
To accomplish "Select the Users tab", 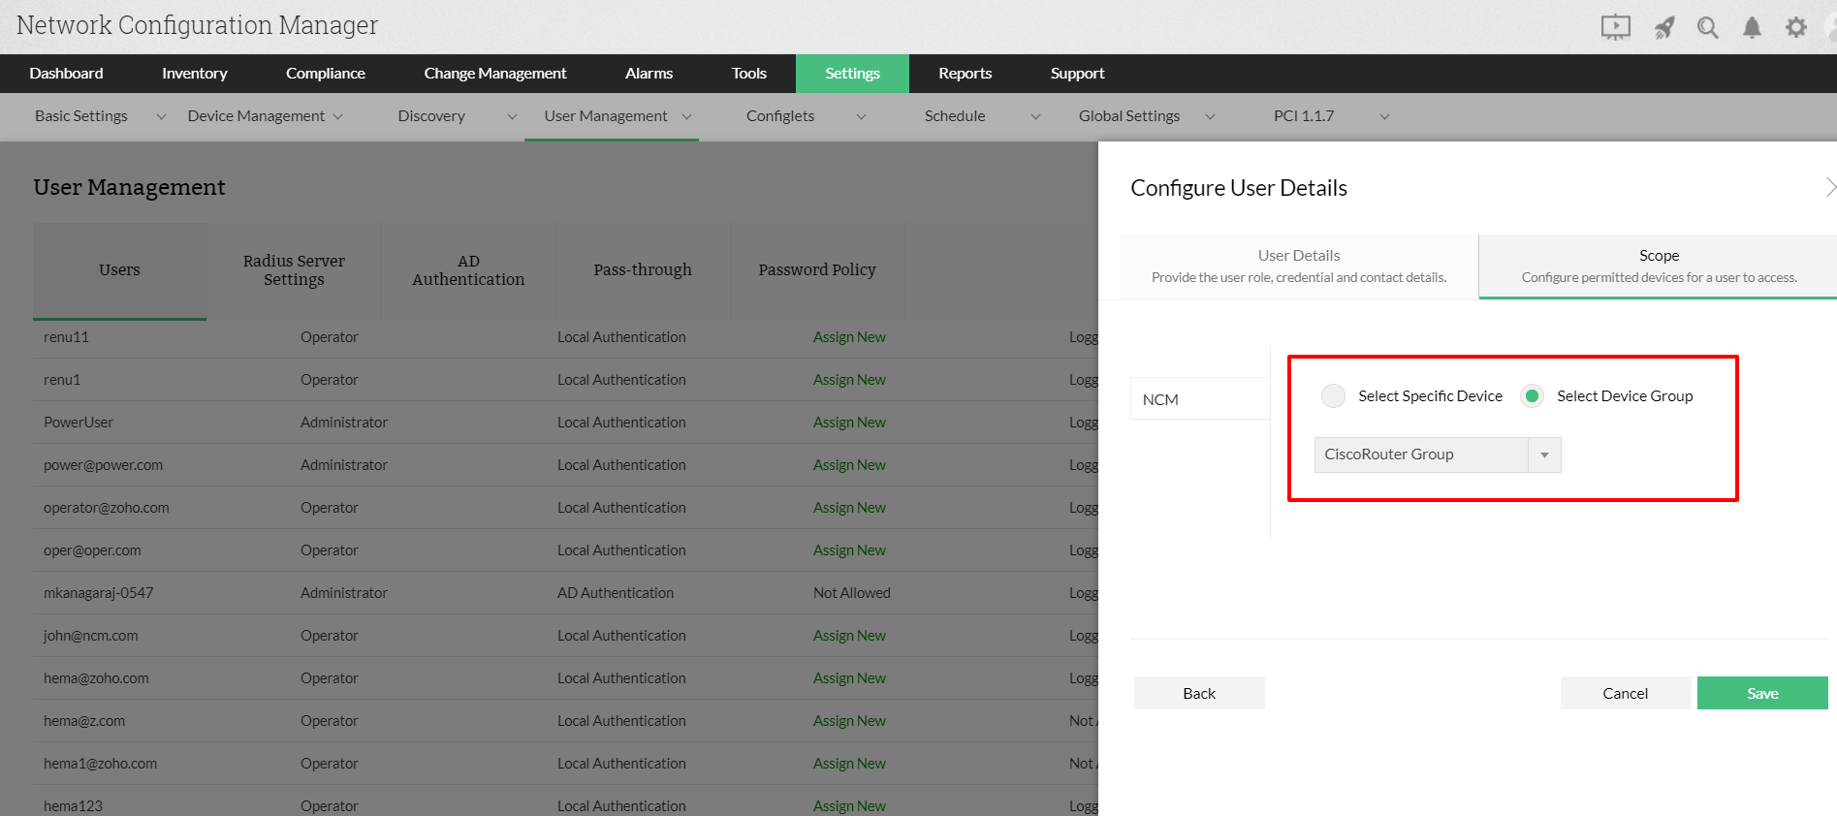I will click(x=119, y=270).
